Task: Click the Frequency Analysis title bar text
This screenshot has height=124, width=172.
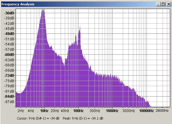Action: [18, 4]
